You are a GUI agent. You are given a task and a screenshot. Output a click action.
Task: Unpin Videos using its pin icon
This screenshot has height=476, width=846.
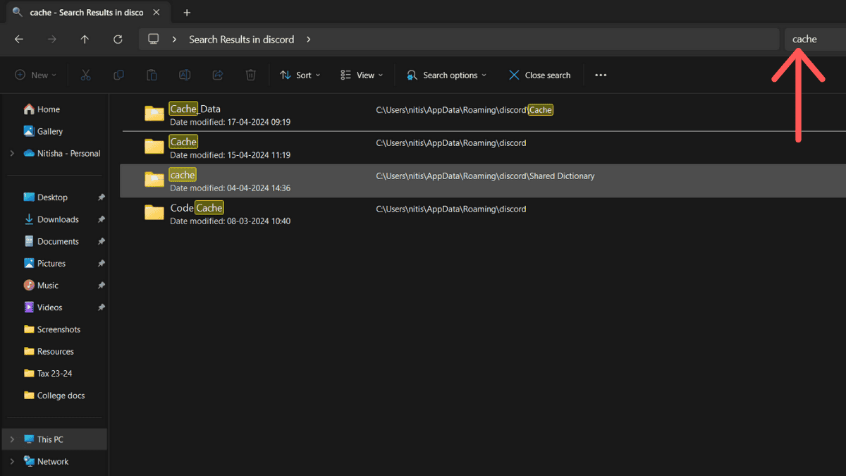coord(101,307)
